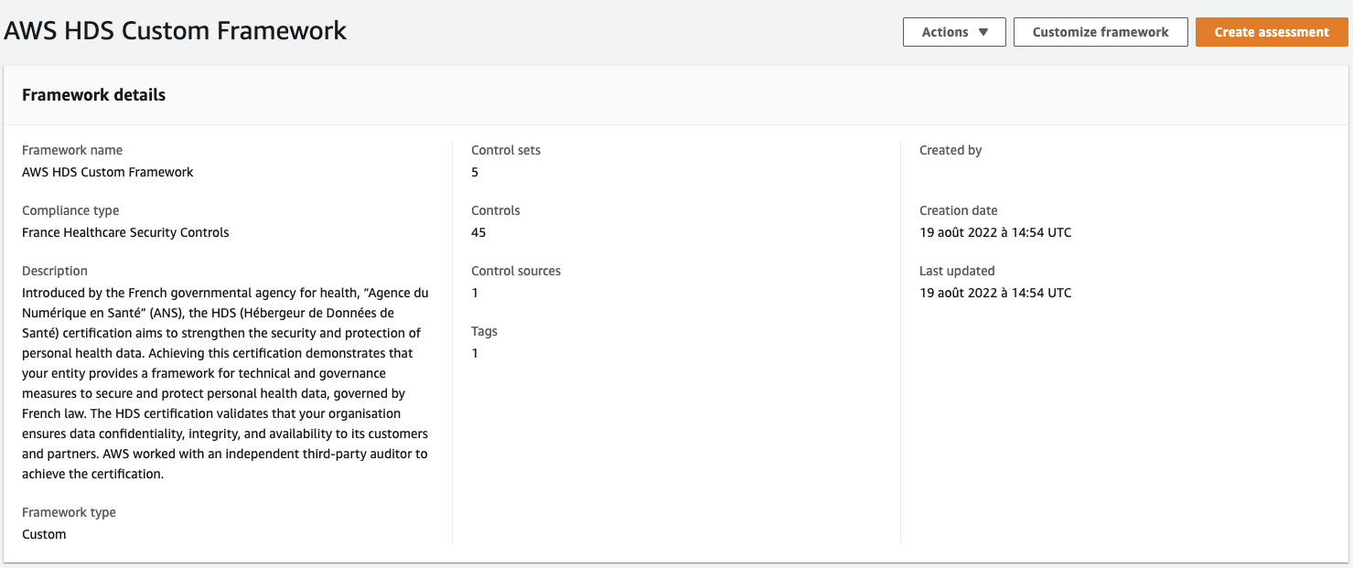Select the AWS HDS Custom Framework page title
The width and height of the screenshot is (1353, 568).
(x=176, y=30)
